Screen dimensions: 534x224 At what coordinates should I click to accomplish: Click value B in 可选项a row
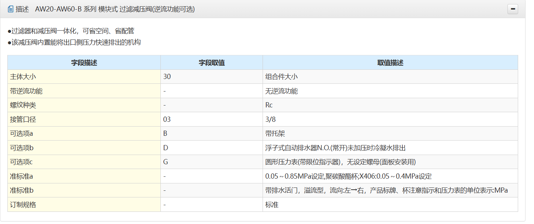165,134
